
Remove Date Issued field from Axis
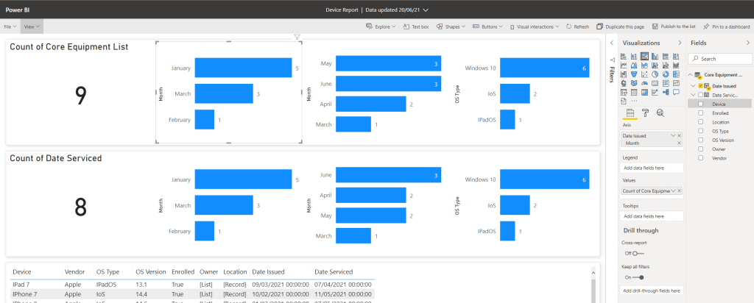point(679,136)
